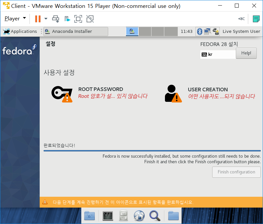Click the kr keyboard layout indicator

point(218,54)
